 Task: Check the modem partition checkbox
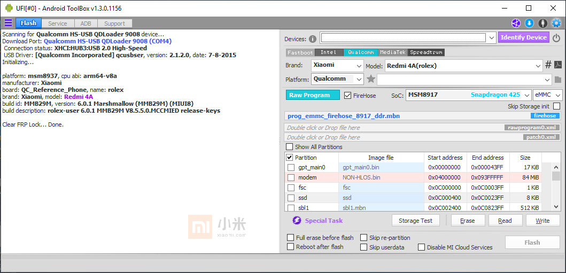coord(291,177)
